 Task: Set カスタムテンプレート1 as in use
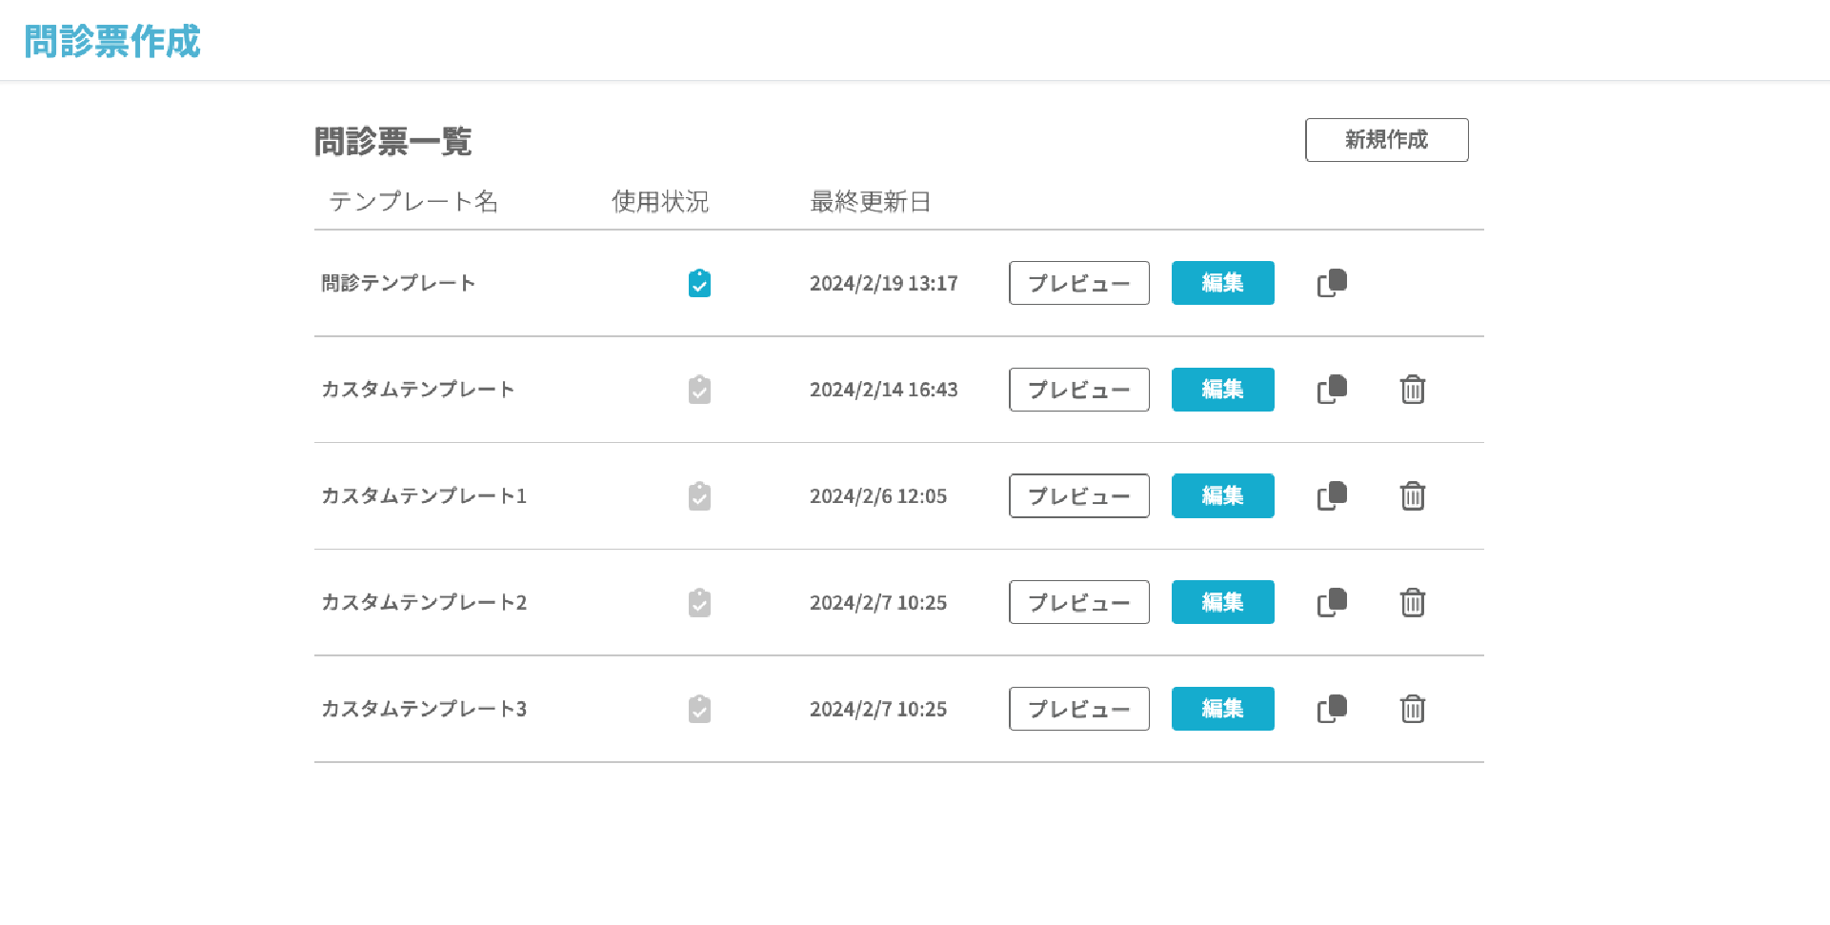(x=699, y=496)
